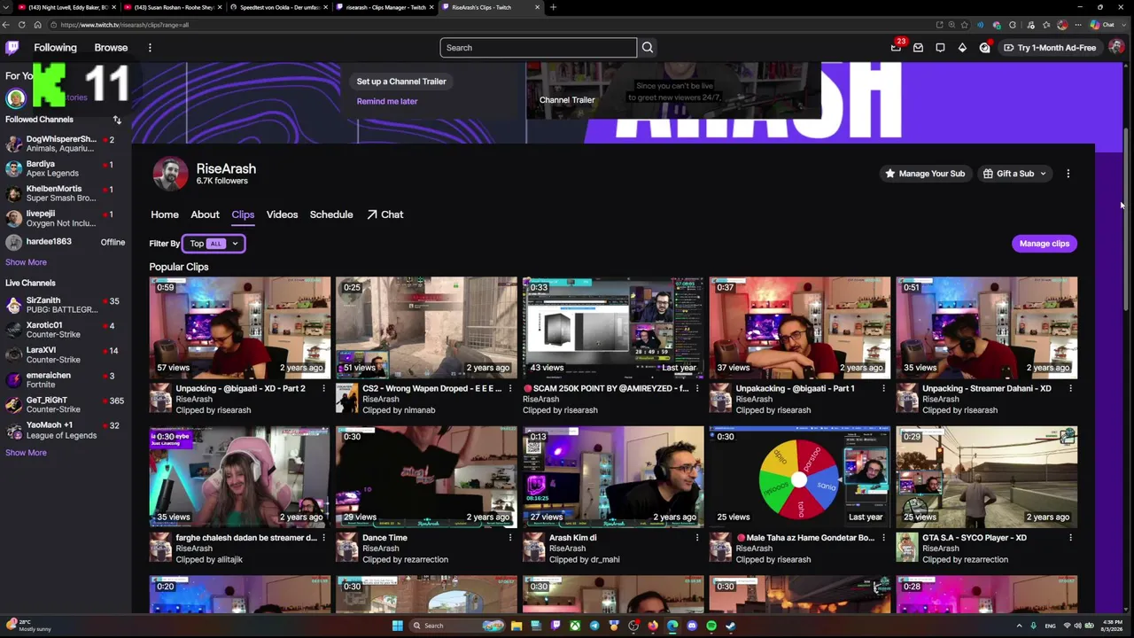Open the SirZanith live channel
The width and height of the screenshot is (1134, 638).
[x=64, y=306]
